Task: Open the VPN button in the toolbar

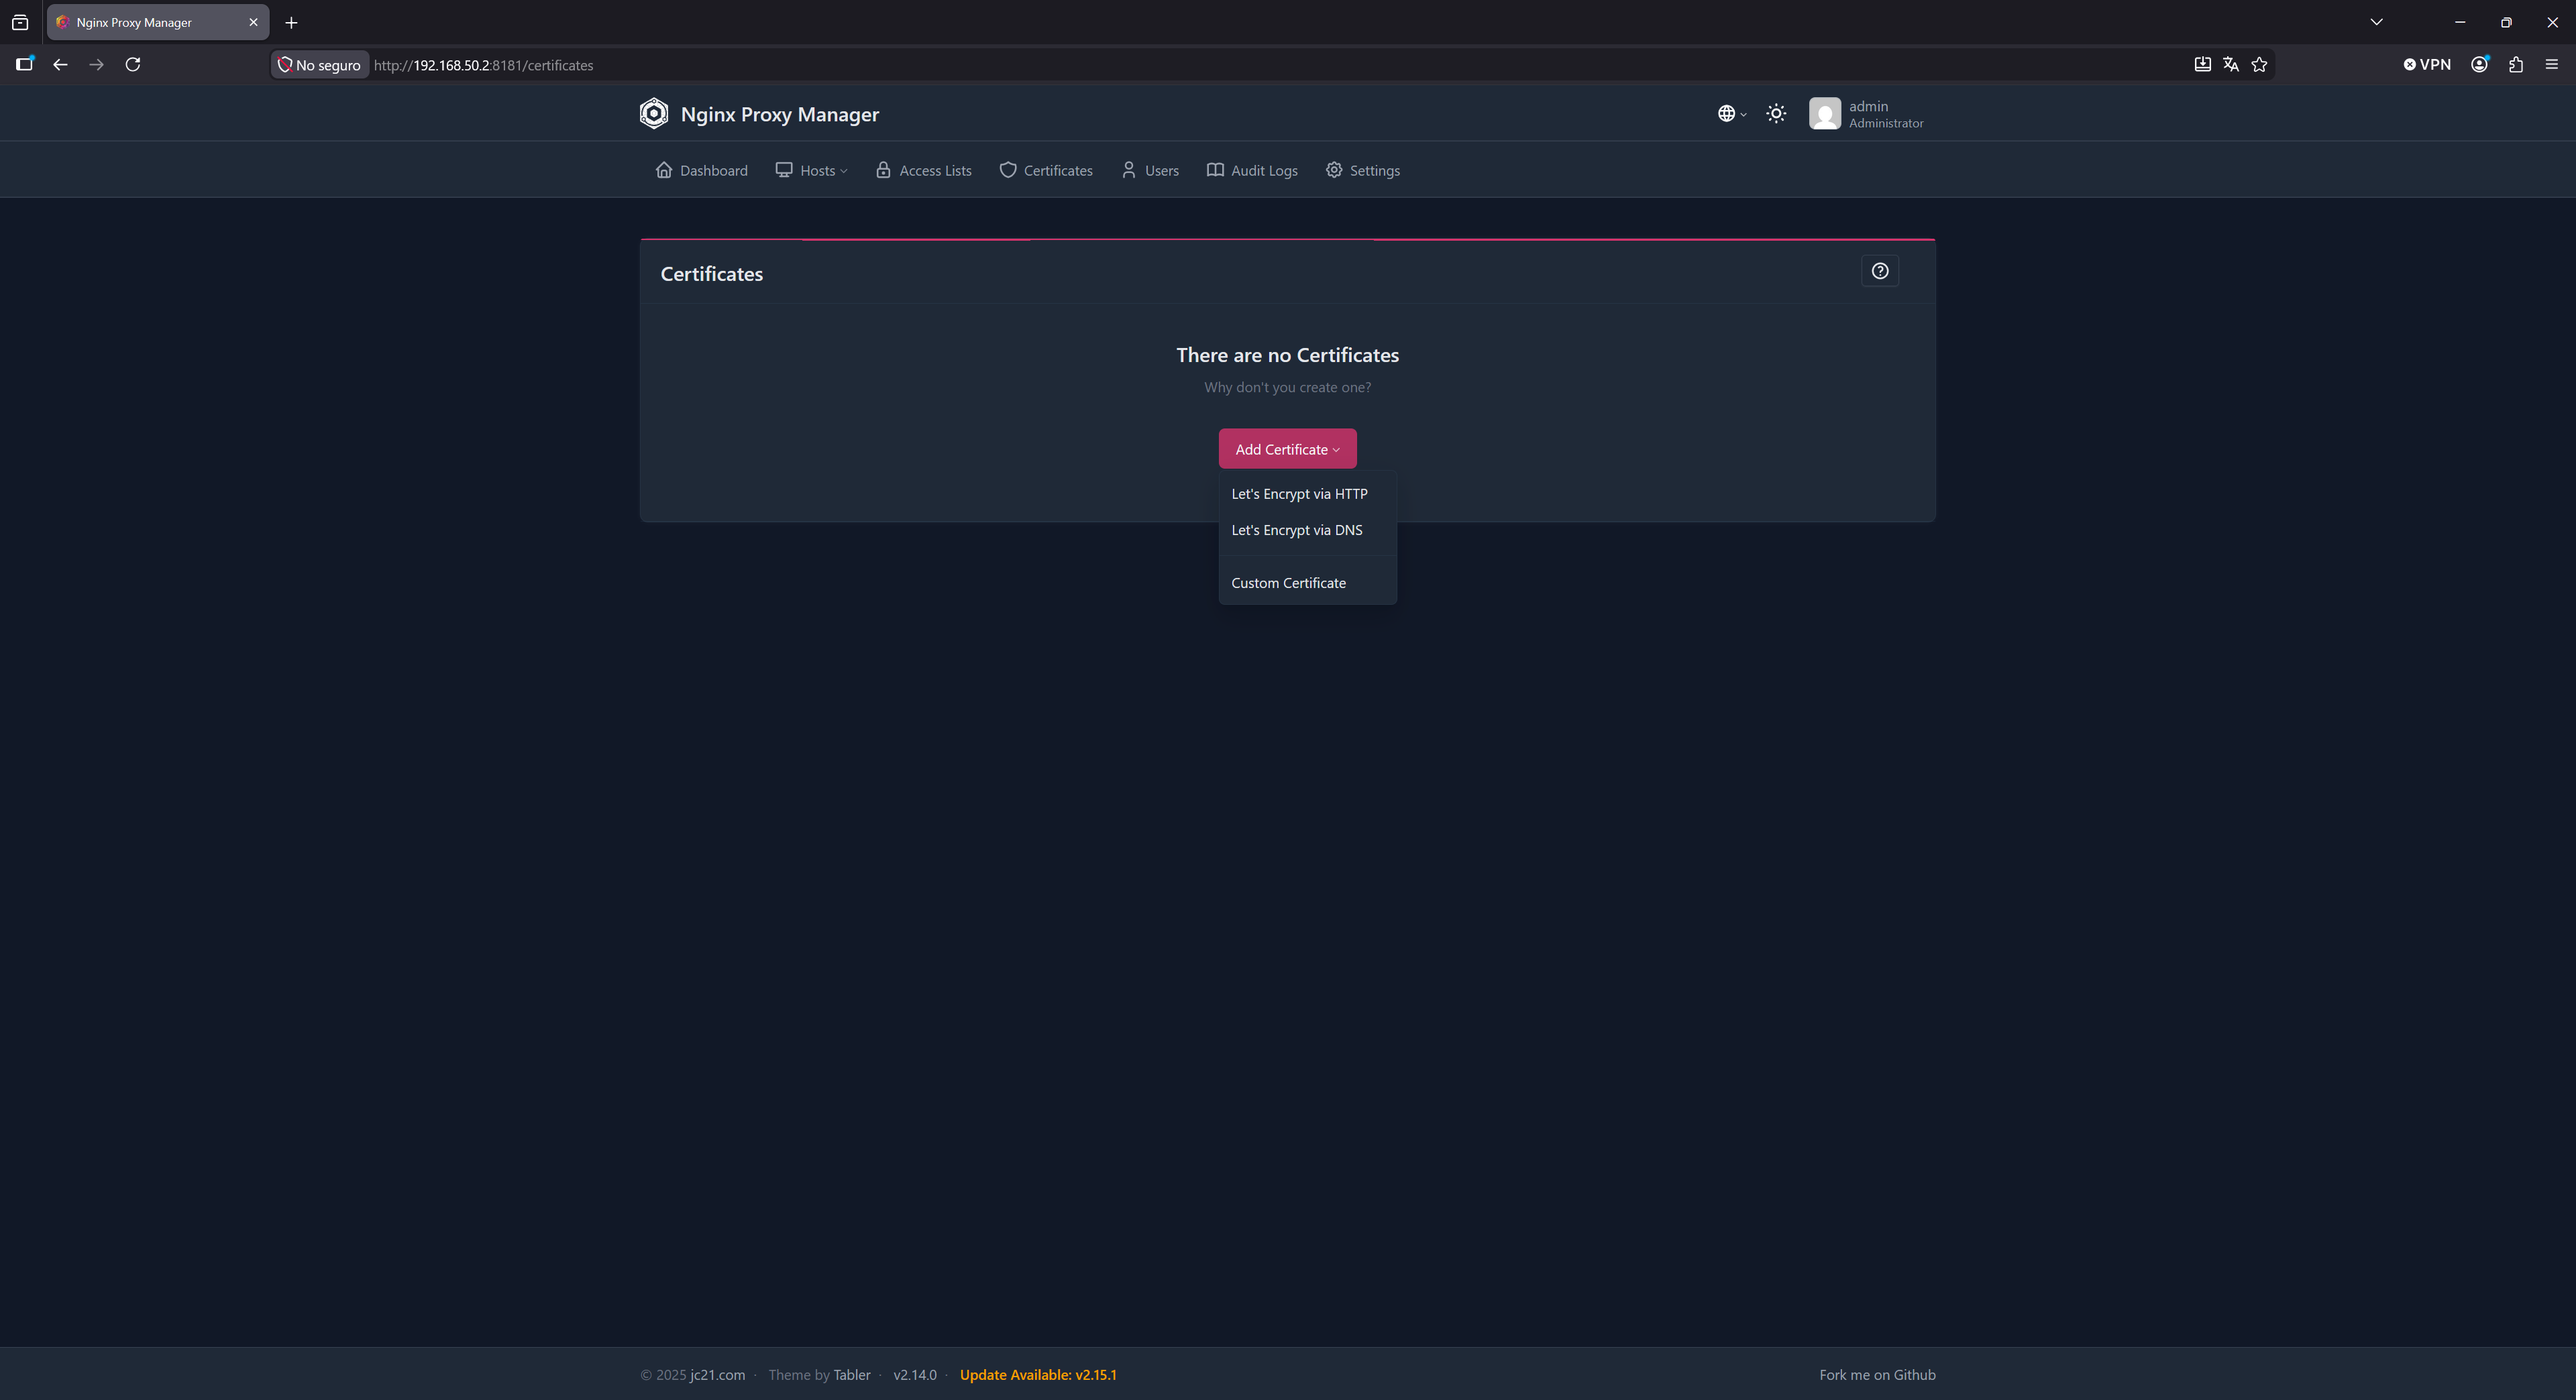Action: [x=2427, y=65]
